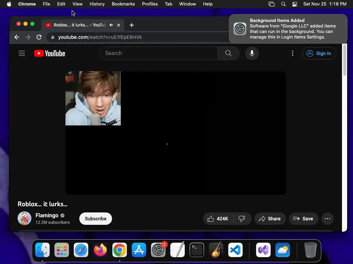Focus the YouTube Search input field
Image resolution: width=353 pixels, height=264 pixels.
coord(159,53)
